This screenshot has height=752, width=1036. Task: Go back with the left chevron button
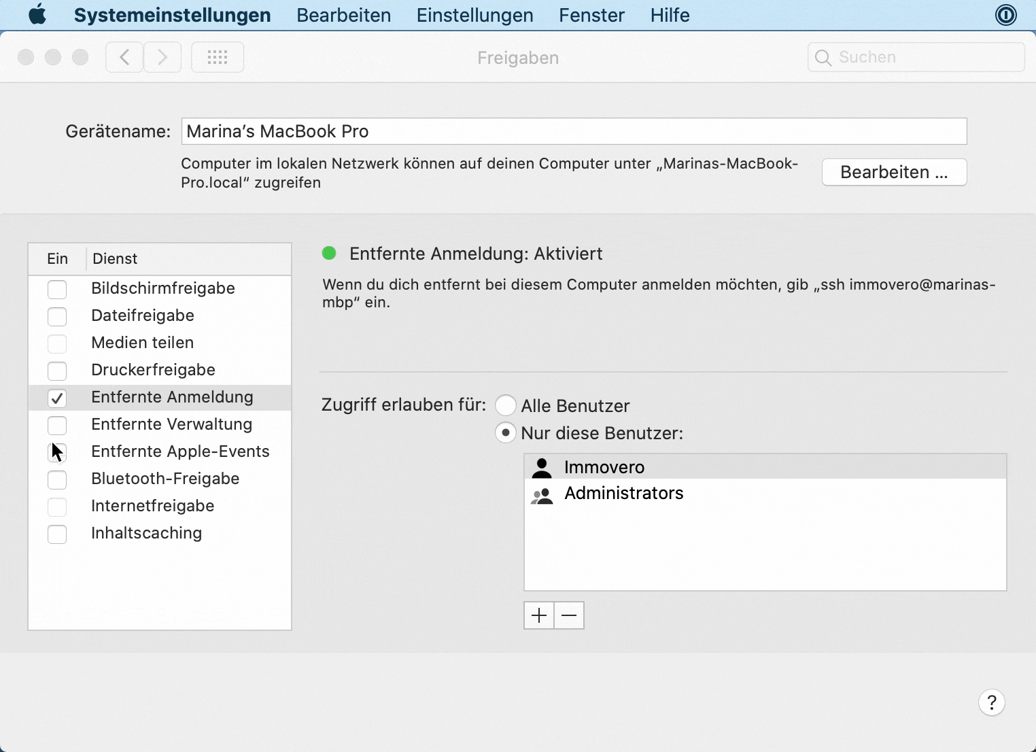[124, 57]
